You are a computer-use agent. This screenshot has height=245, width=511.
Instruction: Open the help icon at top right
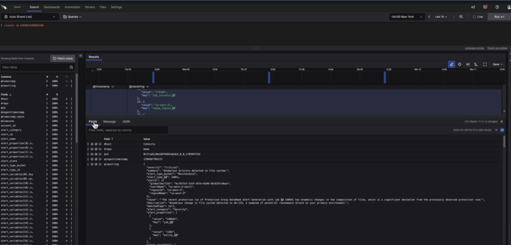(496, 7)
